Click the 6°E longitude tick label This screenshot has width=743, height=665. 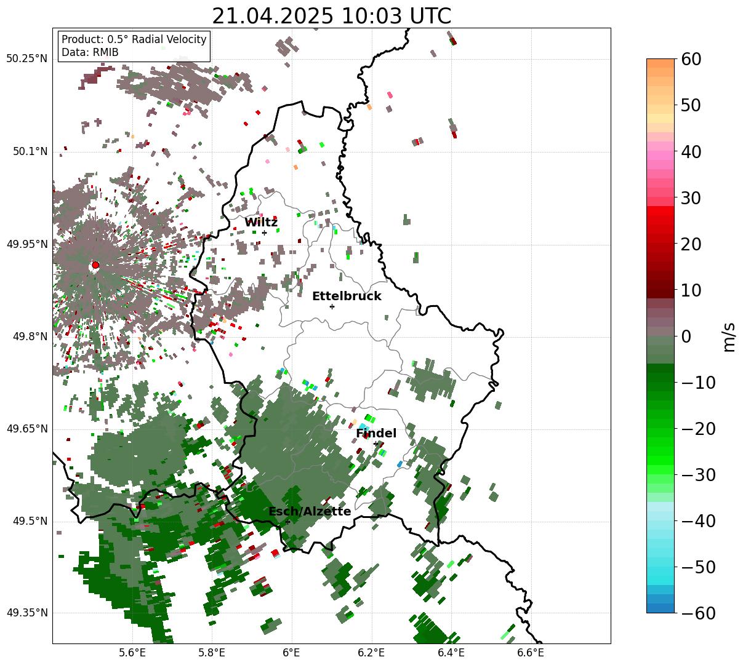point(291,653)
